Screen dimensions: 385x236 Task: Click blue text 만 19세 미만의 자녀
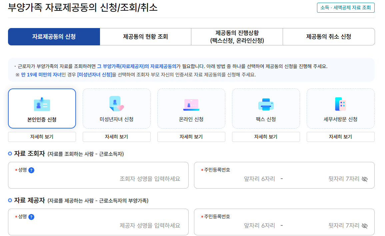[41, 75]
